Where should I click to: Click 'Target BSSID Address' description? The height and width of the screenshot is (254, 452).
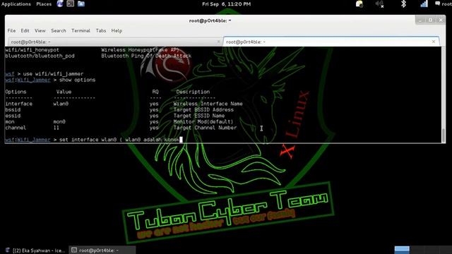(203, 110)
